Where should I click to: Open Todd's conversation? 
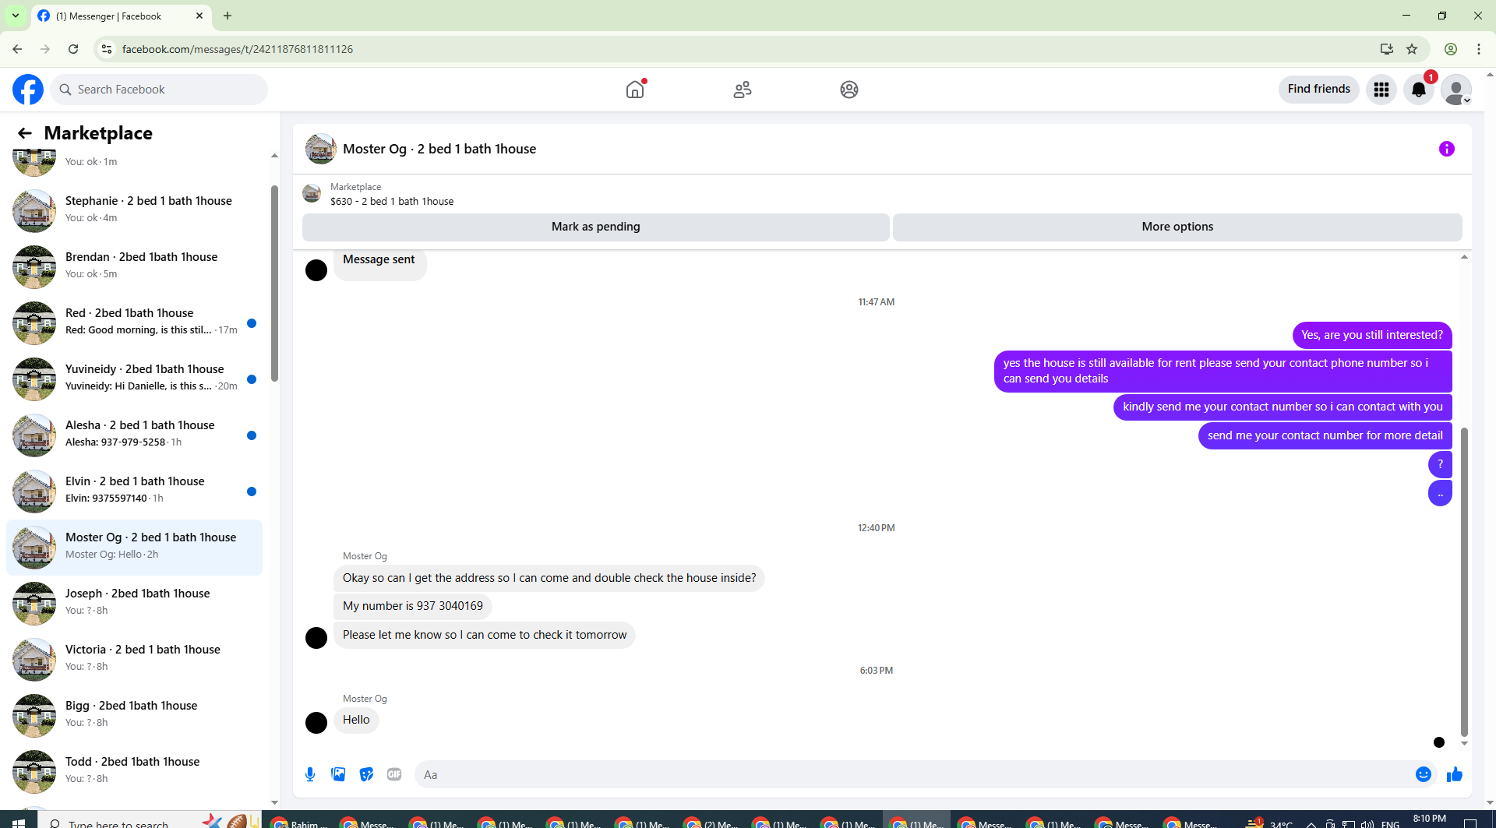[134, 772]
